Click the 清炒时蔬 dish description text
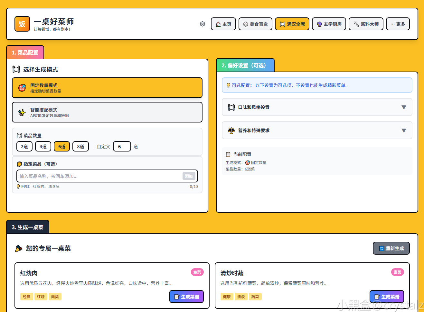 coord(275,283)
